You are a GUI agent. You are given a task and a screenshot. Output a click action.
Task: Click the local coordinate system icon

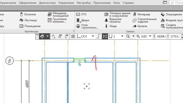(x=79, y=36)
